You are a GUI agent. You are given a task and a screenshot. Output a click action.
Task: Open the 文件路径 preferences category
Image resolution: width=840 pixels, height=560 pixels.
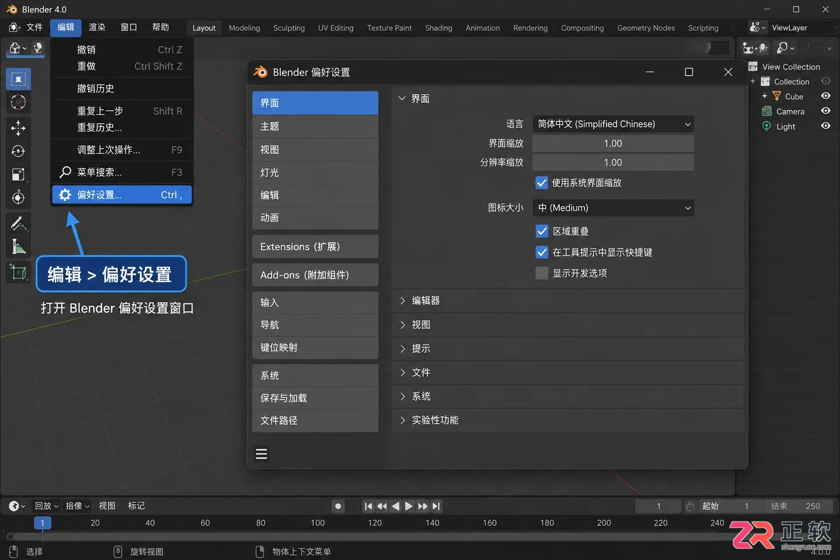(315, 421)
